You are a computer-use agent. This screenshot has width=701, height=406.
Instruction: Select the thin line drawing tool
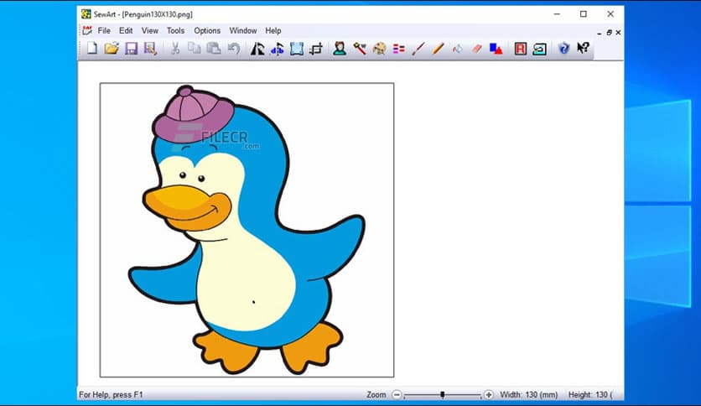click(418, 49)
